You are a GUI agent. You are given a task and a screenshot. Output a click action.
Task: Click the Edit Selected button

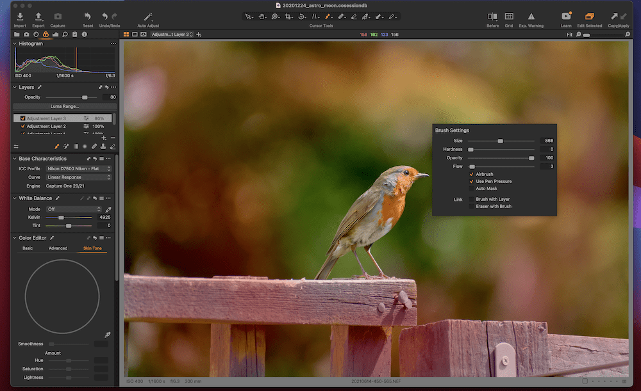[x=589, y=16]
